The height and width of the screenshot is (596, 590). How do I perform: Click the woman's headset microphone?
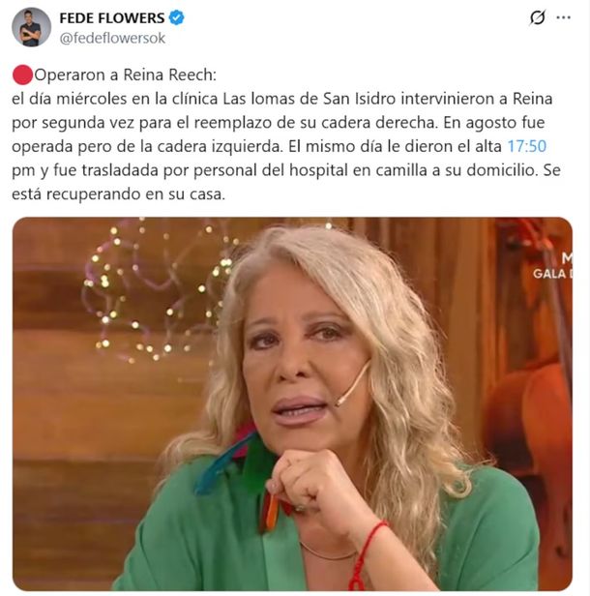353,383
